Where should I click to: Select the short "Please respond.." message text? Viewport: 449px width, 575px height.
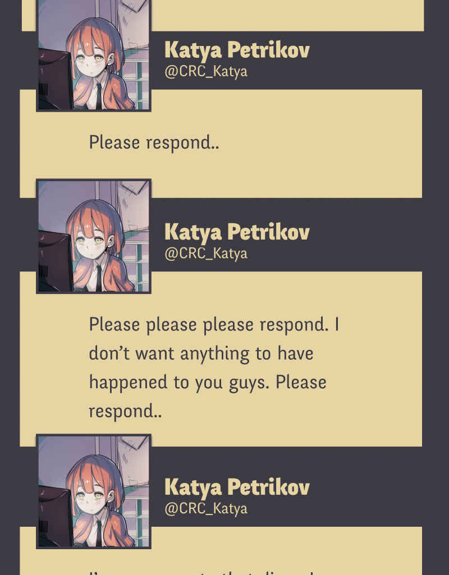coord(154,143)
